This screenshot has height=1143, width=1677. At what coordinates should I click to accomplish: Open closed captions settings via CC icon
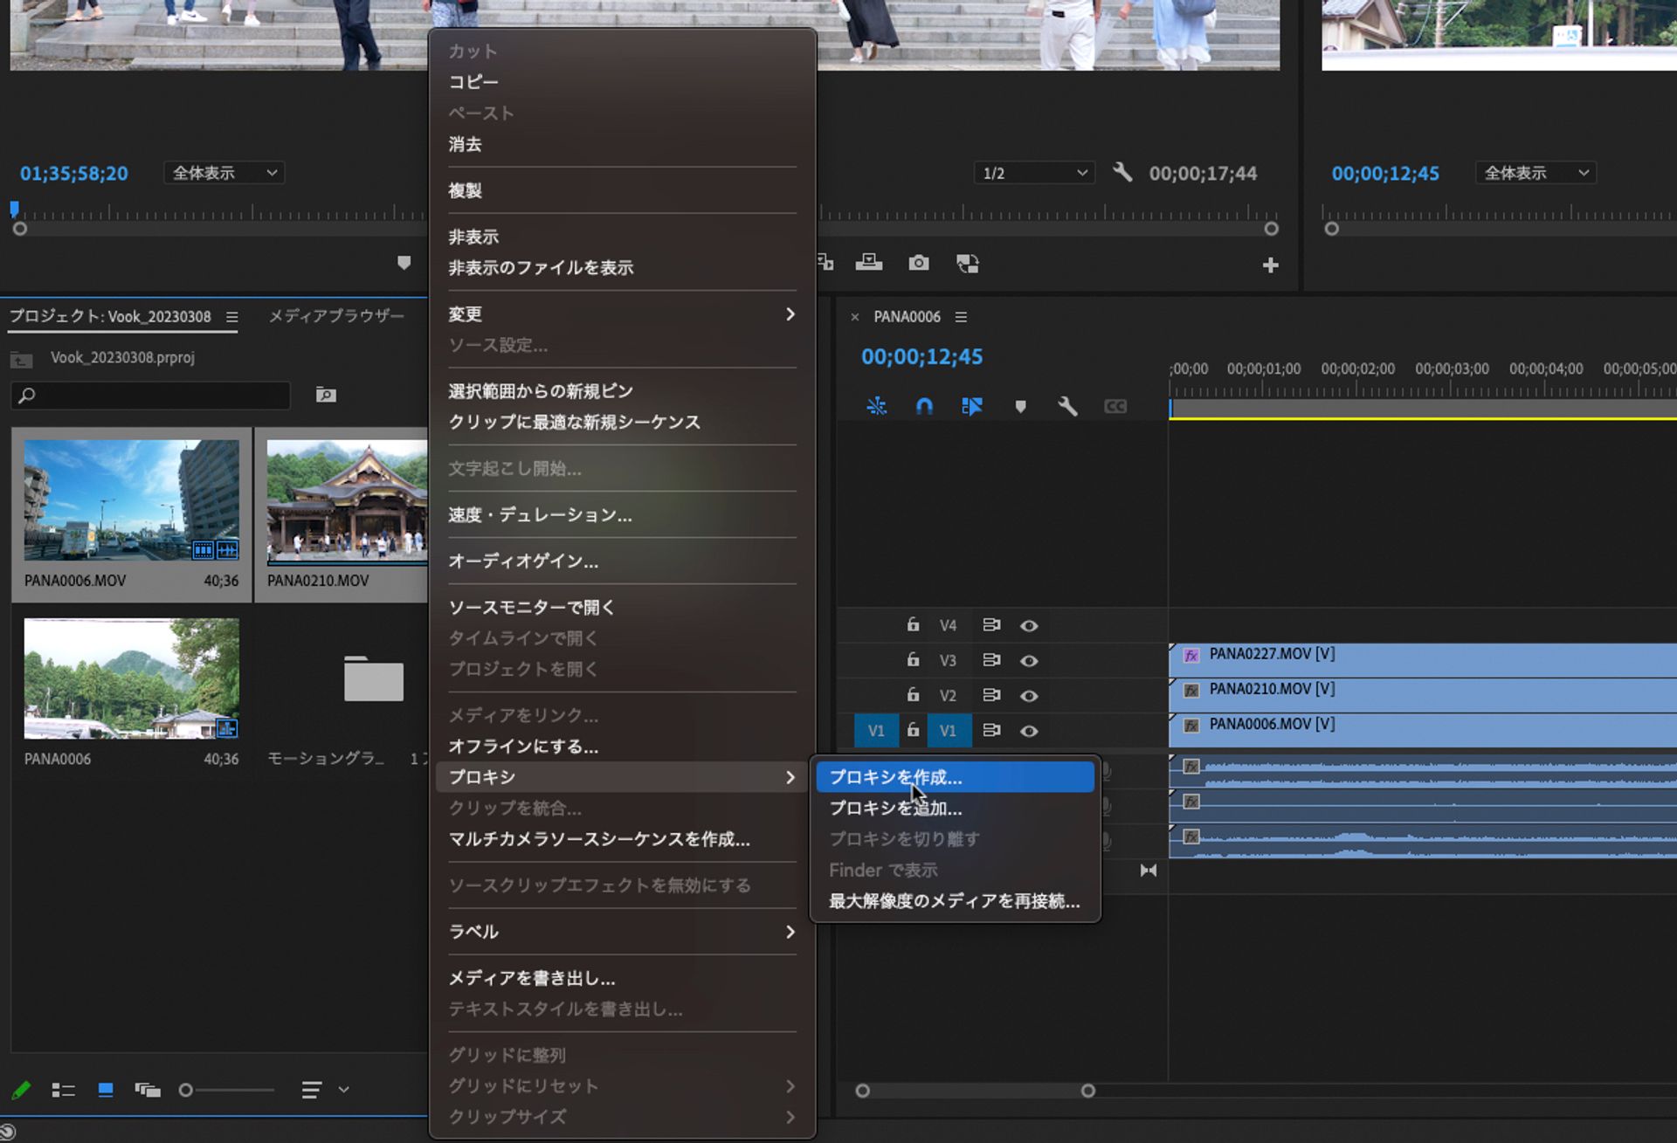pos(1115,406)
